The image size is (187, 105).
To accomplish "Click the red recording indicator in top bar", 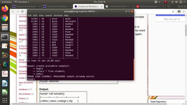I will [166, 2].
